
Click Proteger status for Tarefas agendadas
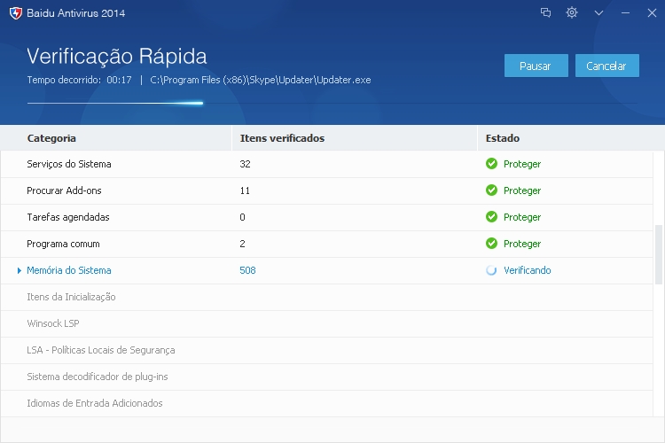[x=522, y=217]
